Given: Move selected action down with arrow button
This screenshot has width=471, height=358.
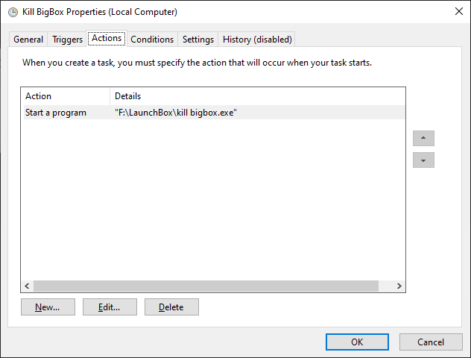Looking at the screenshot, I should pyautogui.click(x=423, y=160).
